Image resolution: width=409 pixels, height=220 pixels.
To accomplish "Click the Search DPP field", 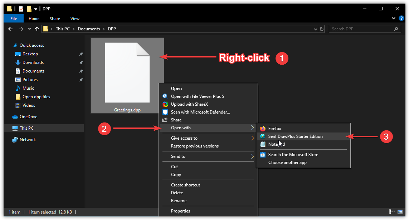I will pyautogui.click(x=365, y=29).
